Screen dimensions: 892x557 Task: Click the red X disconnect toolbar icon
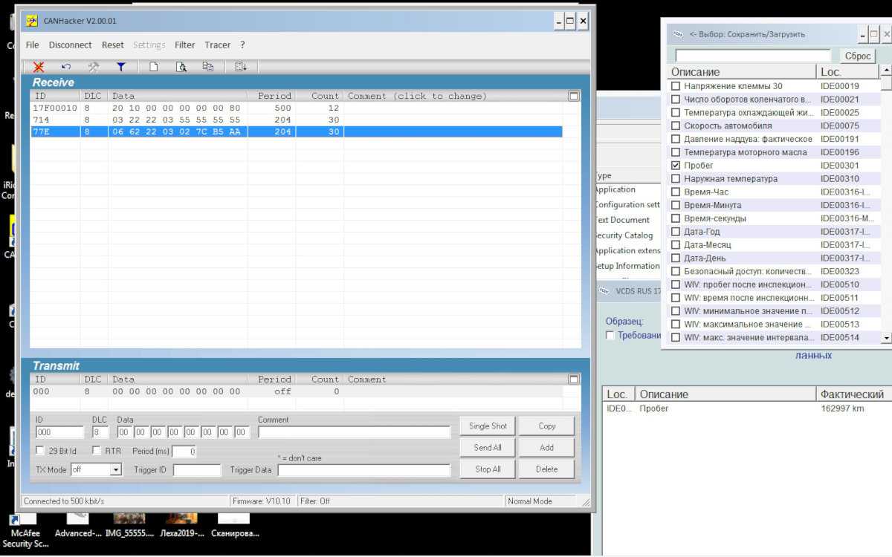[x=39, y=67]
